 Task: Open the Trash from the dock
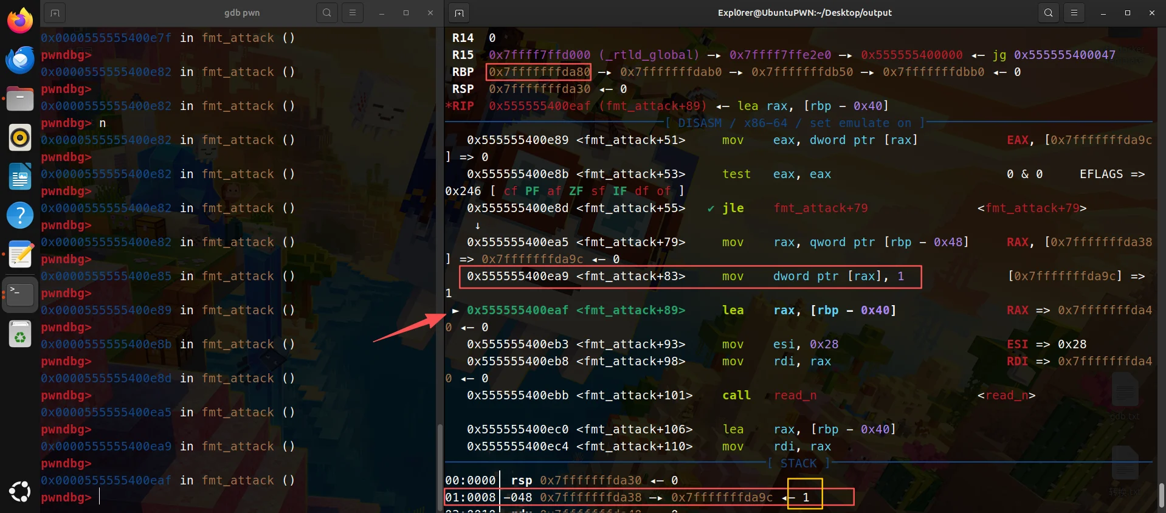(x=20, y=334)
